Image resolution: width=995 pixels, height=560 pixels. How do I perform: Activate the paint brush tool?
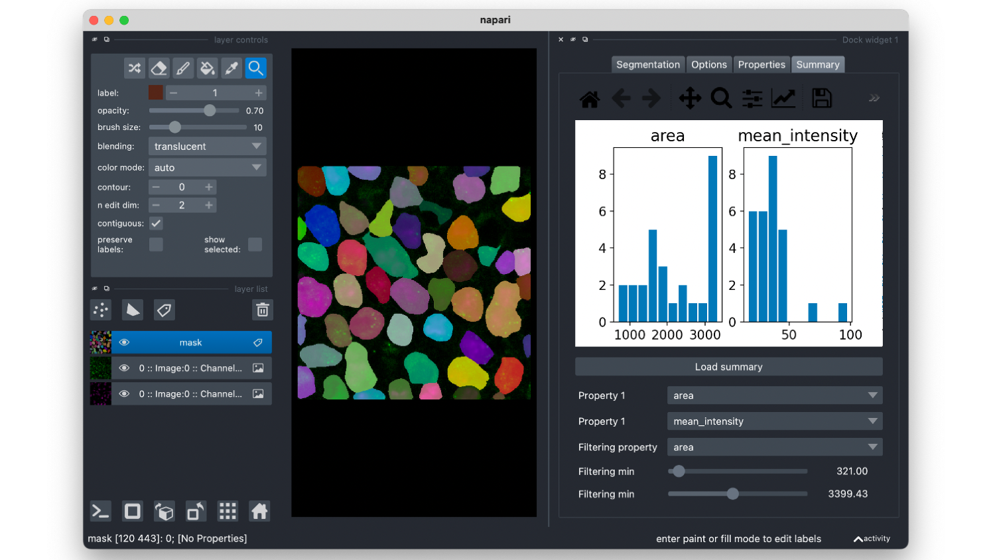pyautogui.click(x=183, y=68)
